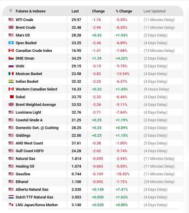Click the red flag icon next to Dubai

point(12,97)
